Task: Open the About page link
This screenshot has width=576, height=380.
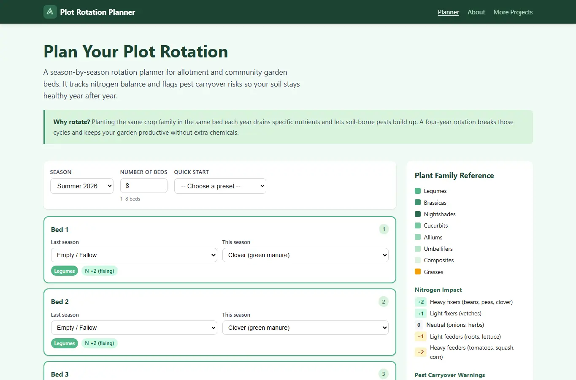Action: (476, 12)
